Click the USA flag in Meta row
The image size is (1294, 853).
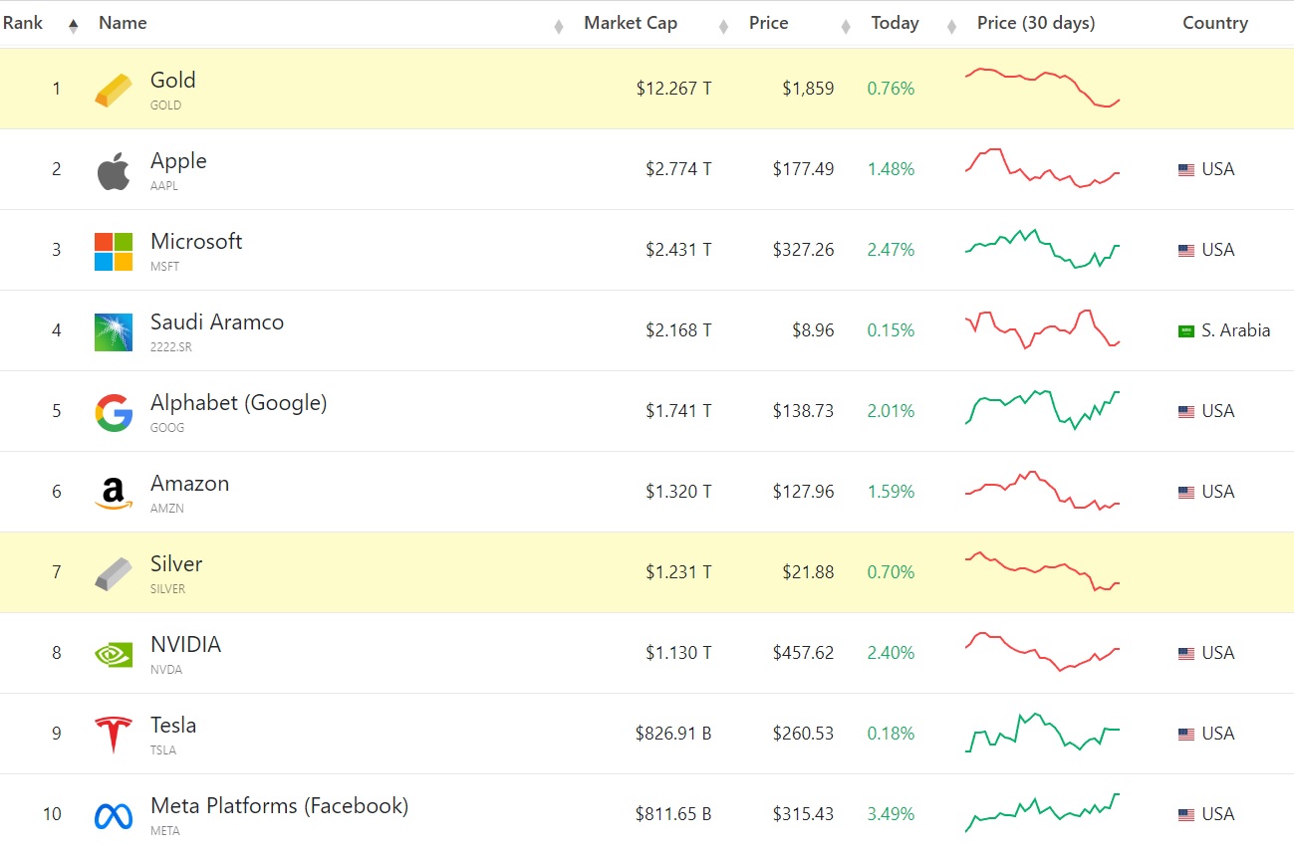[x=1186, y=815]
